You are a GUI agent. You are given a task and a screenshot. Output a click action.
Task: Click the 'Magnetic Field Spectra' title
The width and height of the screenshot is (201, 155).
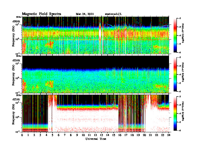point(42,14)
